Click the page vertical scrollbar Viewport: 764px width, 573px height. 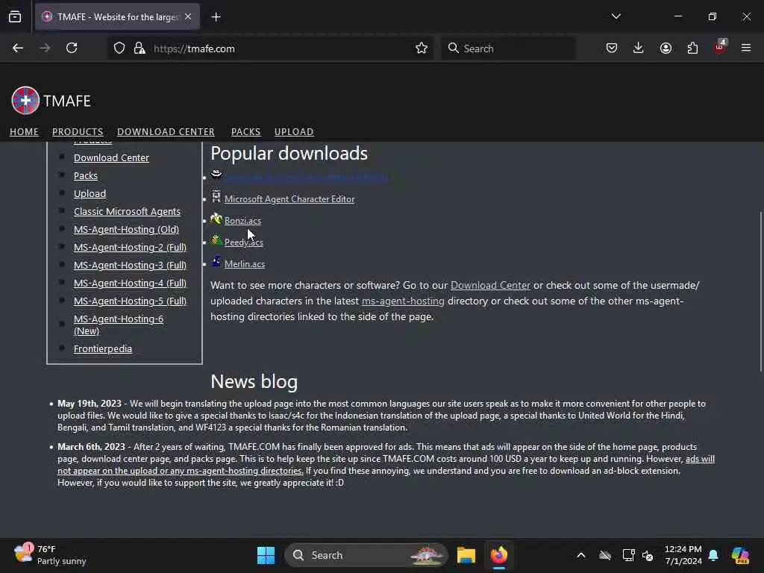(x=760, y=292)
